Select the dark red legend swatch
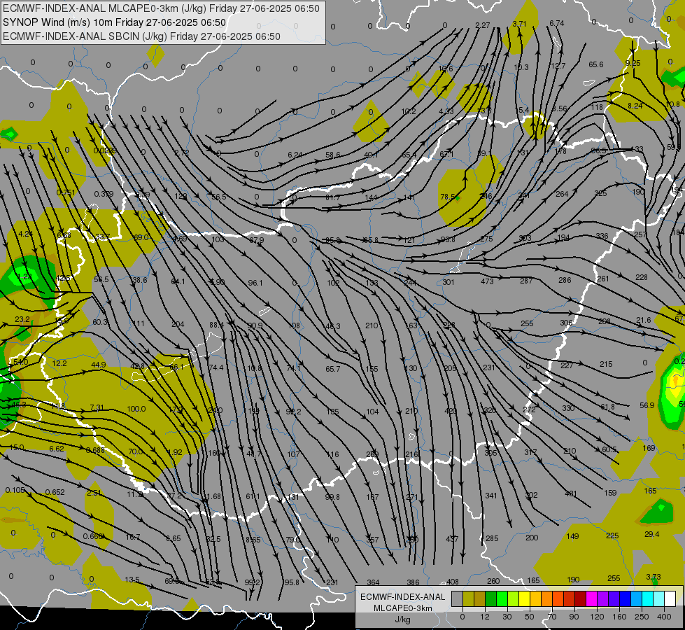Image resolution: width=685 pixels, height=630 pixels. pos(581,598)
